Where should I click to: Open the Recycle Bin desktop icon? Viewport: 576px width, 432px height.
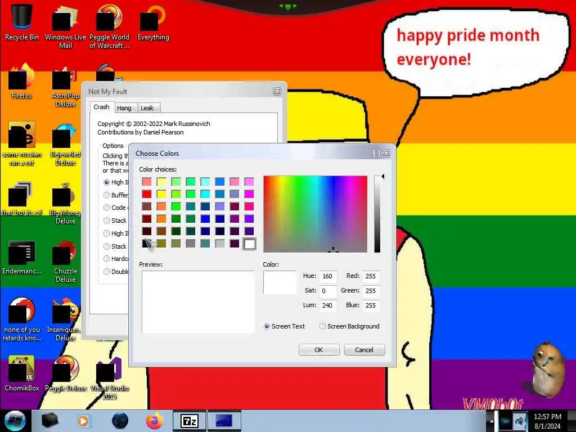[22, 22]
